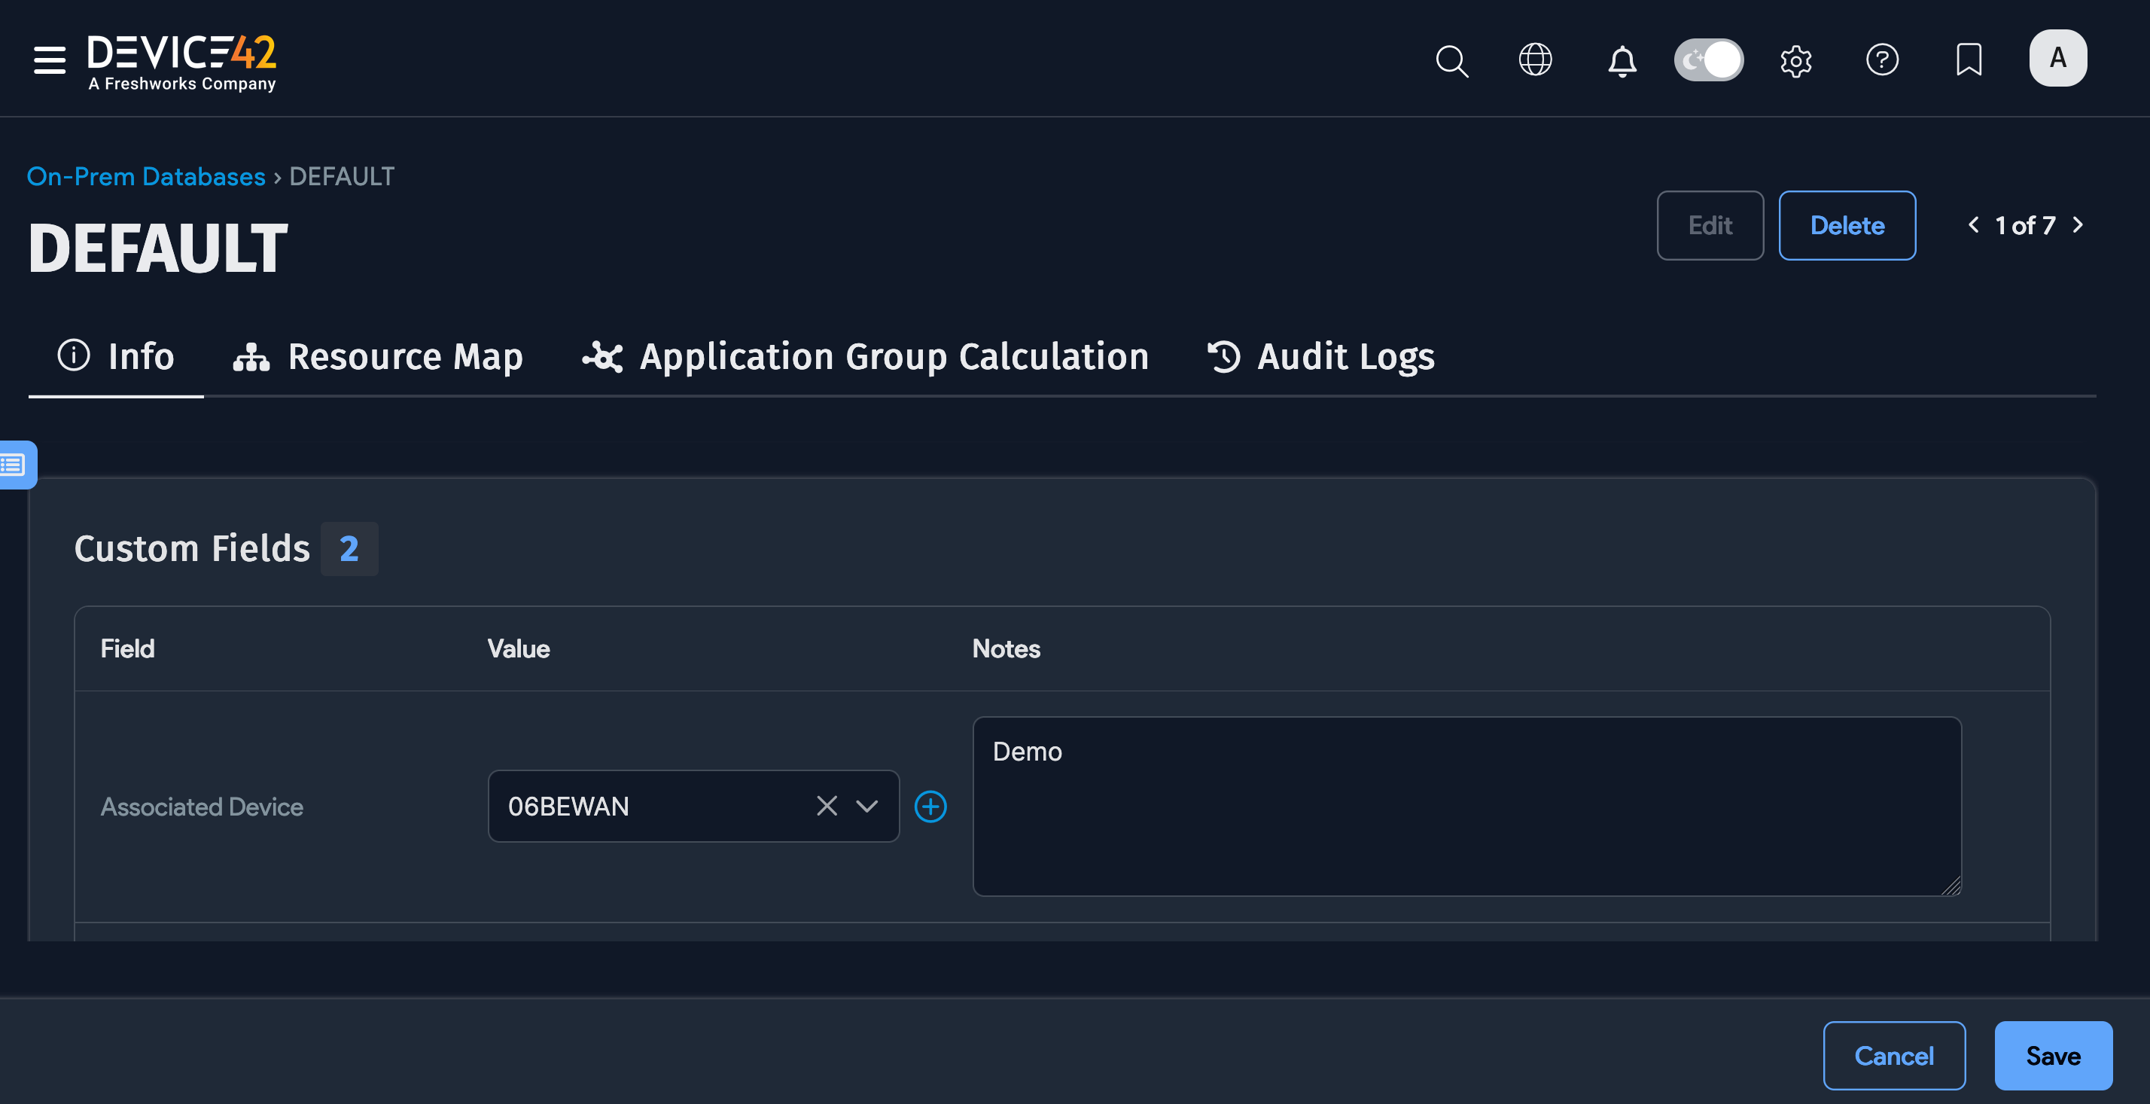This screenshot has width=2150, height=1104.
Task: Go to previous record with left chevron
Action: (x=1973, y=224)
